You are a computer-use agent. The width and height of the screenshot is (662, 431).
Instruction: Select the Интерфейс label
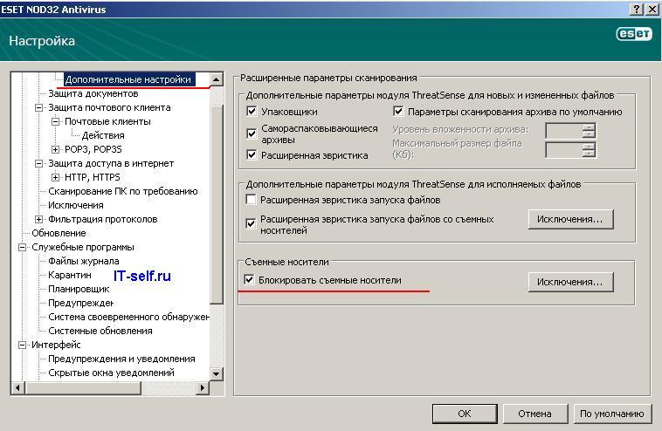tap(56, 345)
